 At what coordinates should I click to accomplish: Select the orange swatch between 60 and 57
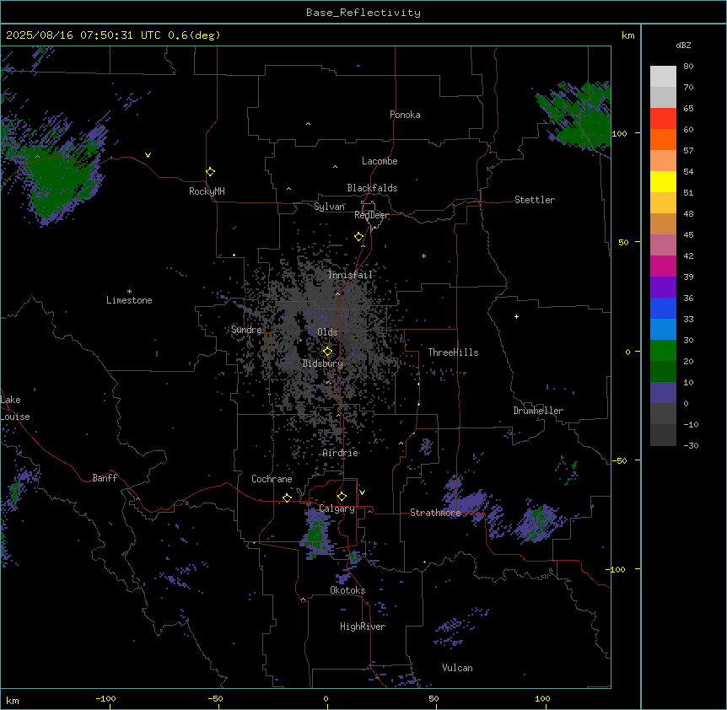click(x=663, y=139)
